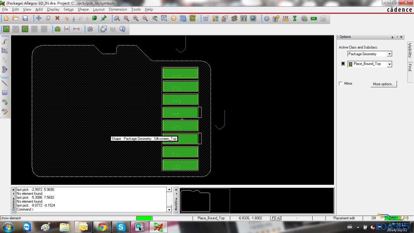Click the green status indicator bar

click(144, 218)
